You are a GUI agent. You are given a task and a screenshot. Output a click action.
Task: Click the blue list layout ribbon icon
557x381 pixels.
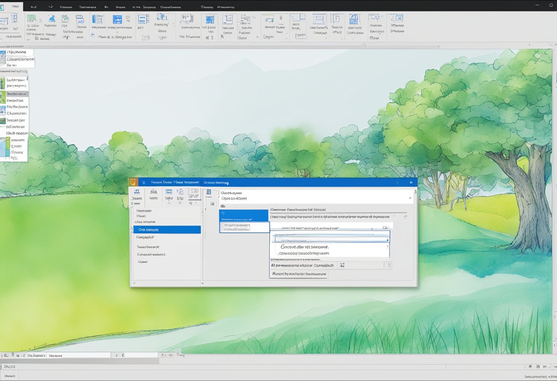[143, 19]
